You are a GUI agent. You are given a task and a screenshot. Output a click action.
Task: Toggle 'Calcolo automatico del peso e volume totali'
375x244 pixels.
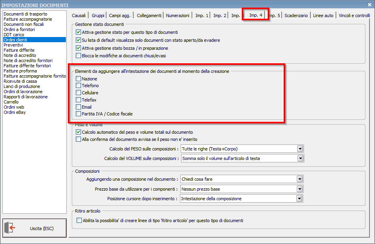78,132
